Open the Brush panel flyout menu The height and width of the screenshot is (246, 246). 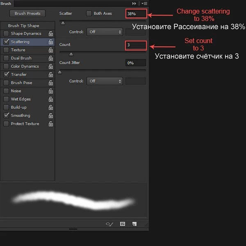pos(144,3)
